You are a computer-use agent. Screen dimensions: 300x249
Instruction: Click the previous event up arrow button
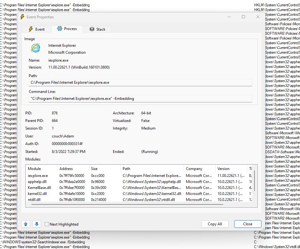tap(26, 224)
